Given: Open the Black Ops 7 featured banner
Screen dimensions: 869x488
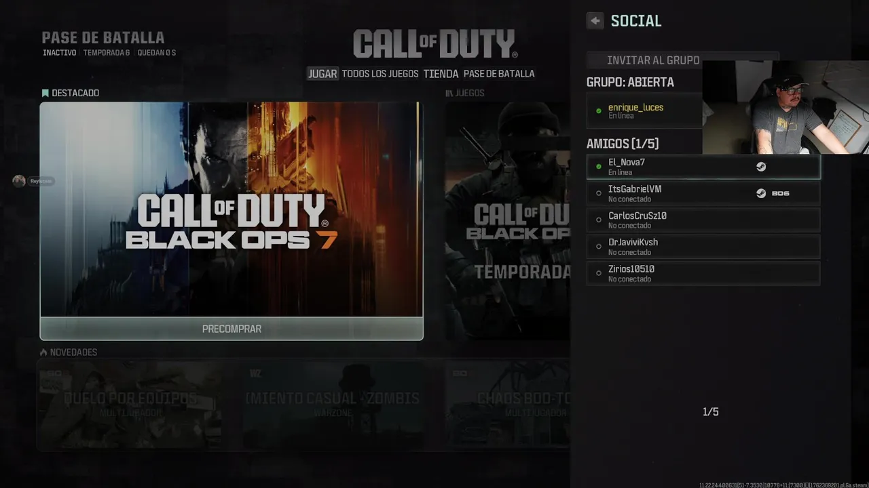Looking at the screenshot, I should coord(232,209).
